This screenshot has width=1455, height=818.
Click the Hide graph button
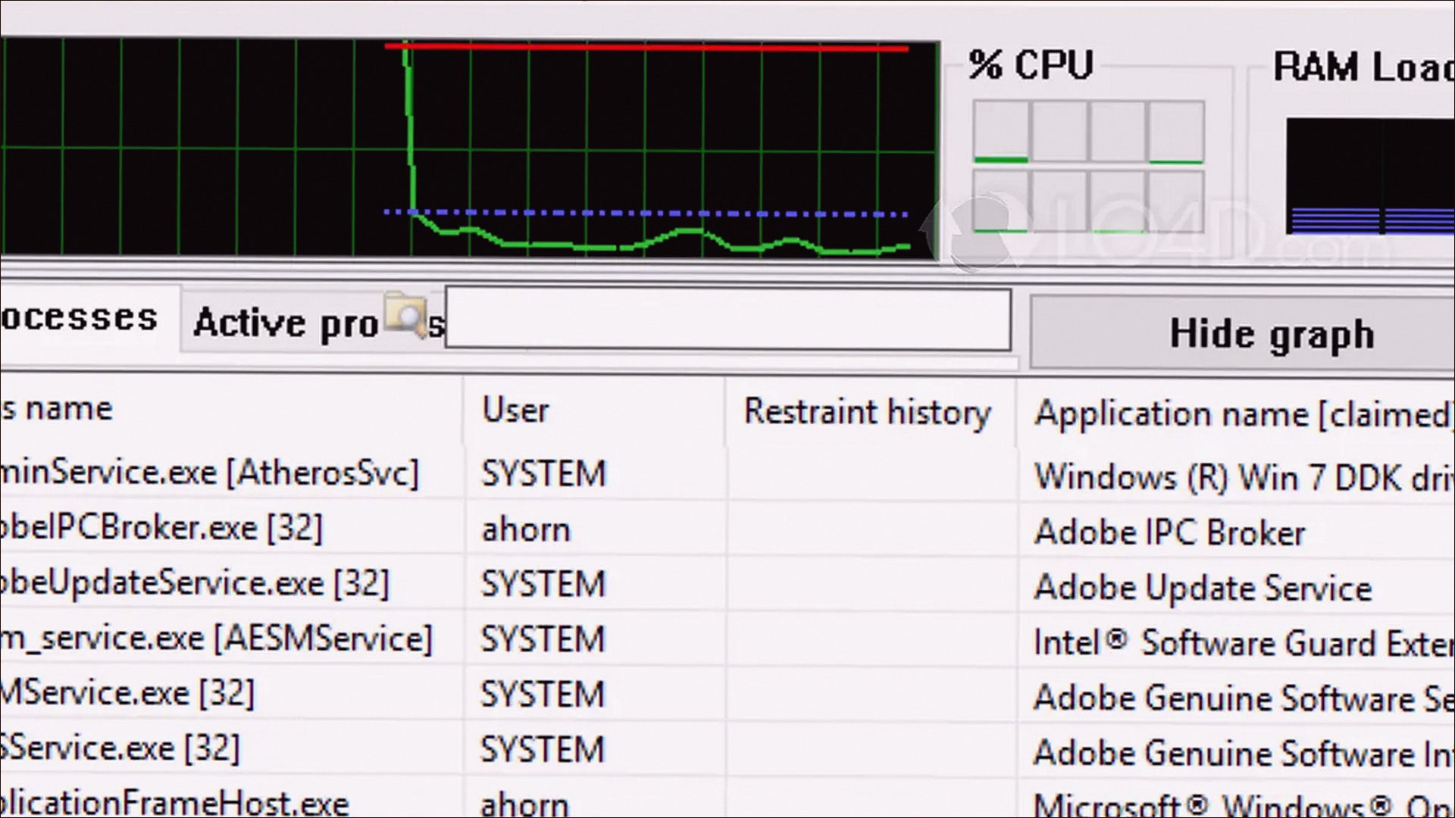coord(1243,333)
